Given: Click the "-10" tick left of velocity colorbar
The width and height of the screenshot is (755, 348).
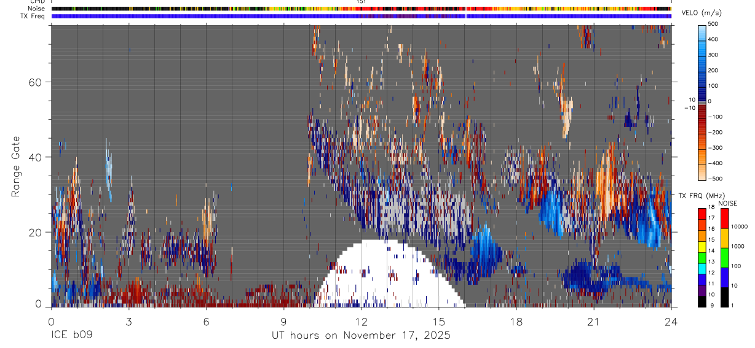Looking at the screenshot, I should point(691,107).
